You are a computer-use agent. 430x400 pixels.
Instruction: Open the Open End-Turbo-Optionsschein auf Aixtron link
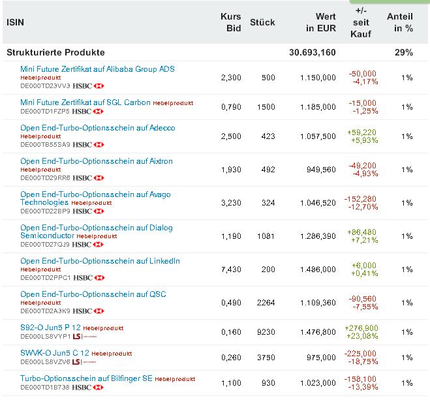(95, 161)
